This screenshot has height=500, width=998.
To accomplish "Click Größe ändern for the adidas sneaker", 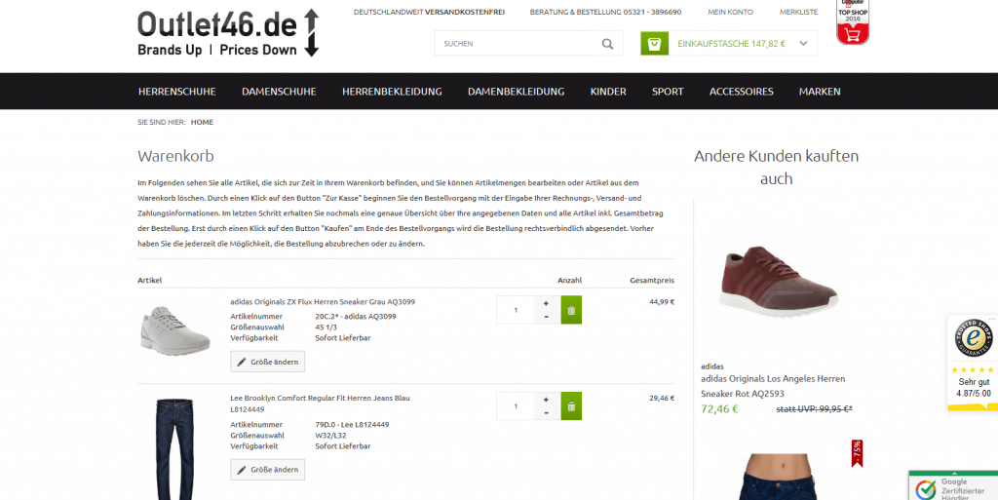I will [x=267, y=362].
